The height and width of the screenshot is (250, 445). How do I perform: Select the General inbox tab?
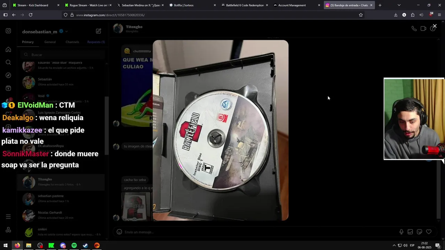click(50, 42)
